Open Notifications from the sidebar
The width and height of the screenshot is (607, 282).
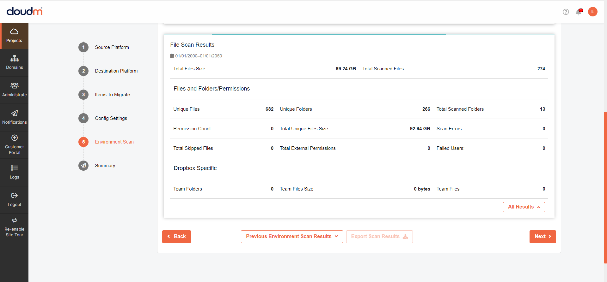(14, 117)
